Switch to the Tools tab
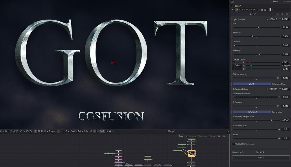Viewport: 291px width, 167px height. click(275, 1)
